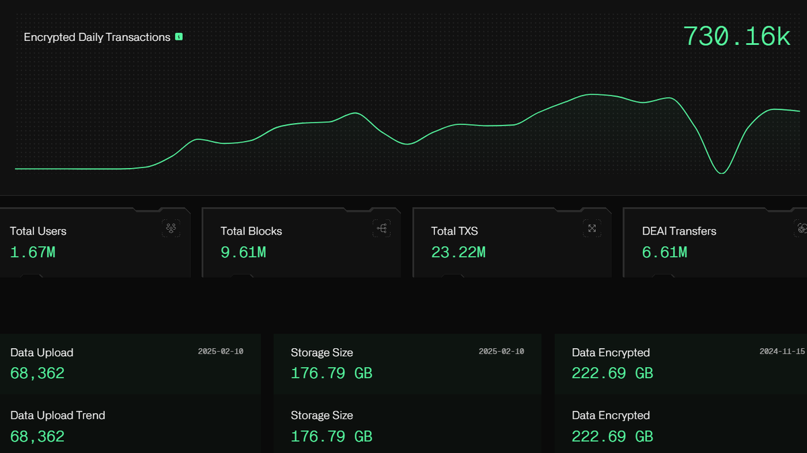The width and height of the screenshot is (807, 453).
Task: Click the Total Blocks label
Action: click(252, 231)
